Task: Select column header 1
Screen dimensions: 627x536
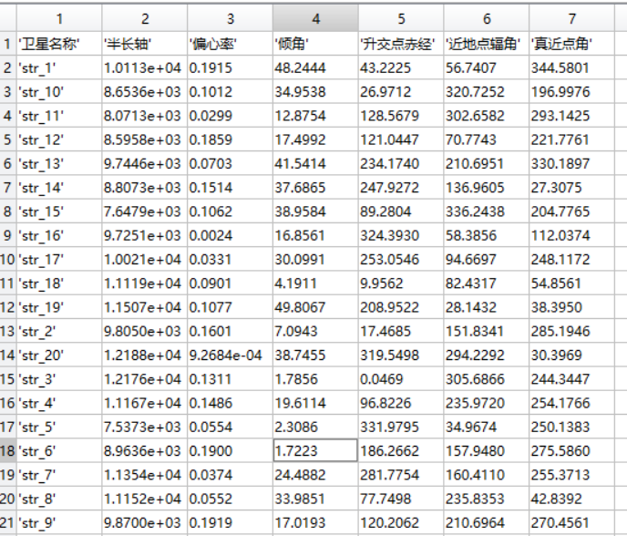Action: (x=59, y=18)
